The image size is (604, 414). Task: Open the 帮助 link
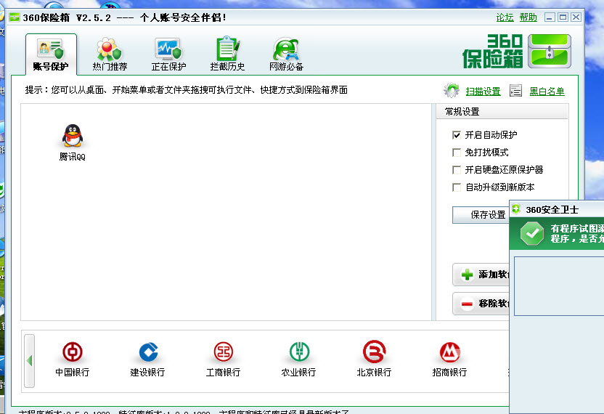[x=528, y=17]
